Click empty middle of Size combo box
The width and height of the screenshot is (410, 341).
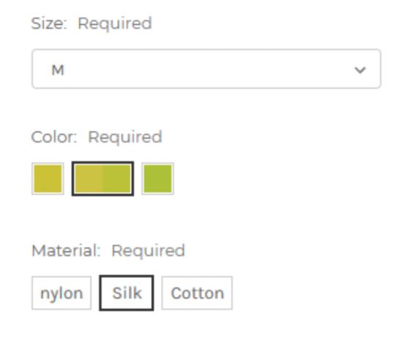tap(206, 69)
